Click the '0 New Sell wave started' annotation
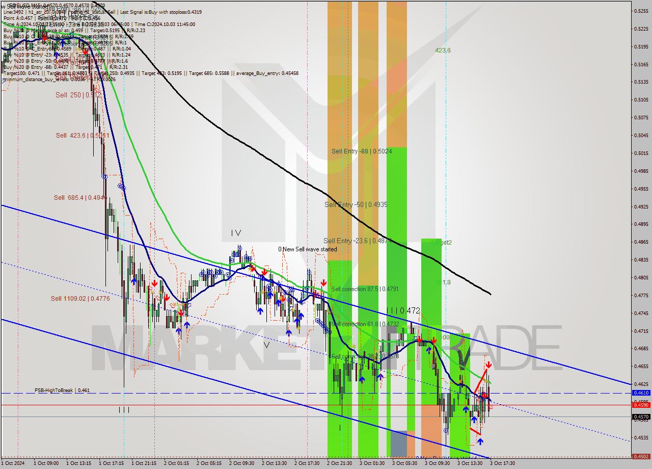The width and height of the screenshot is (652, 469). point(307,249)
